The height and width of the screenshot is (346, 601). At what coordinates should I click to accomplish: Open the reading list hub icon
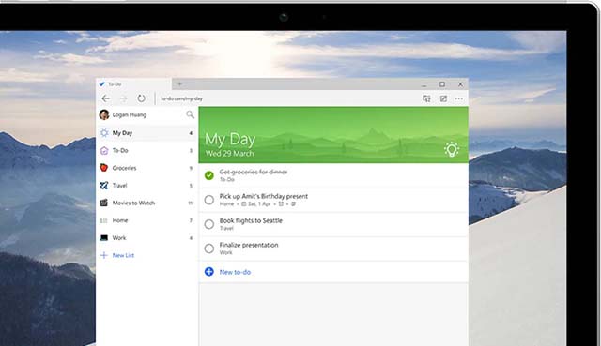click(x=426, y=98)
